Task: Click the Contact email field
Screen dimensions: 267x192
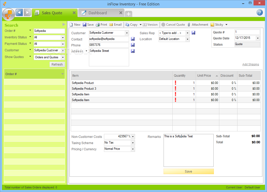Action: [x=109, y=39]
